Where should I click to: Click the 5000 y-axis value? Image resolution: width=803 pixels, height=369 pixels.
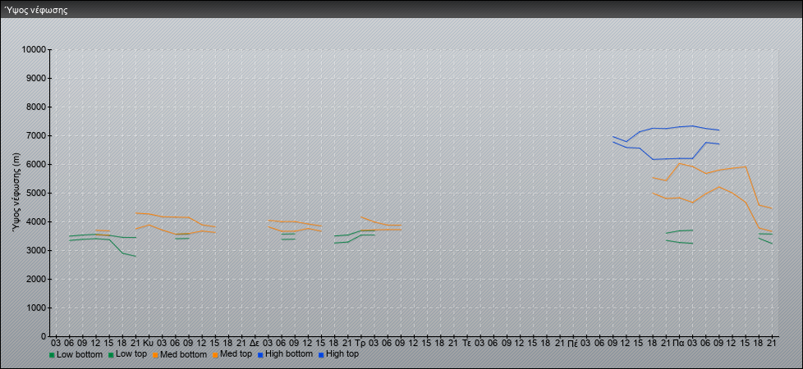(35, 193)
